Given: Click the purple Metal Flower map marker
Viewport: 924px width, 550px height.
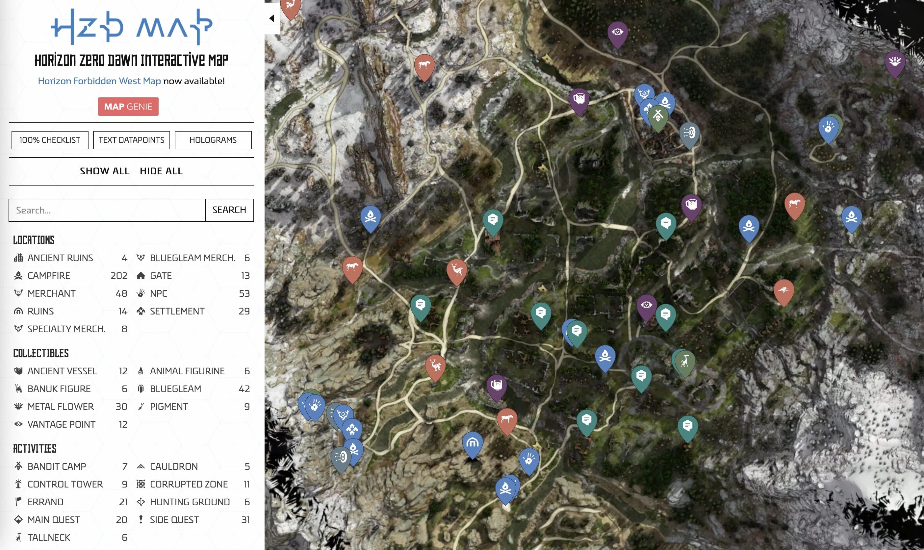Looking at the screenshot, I should pos(895,62).
